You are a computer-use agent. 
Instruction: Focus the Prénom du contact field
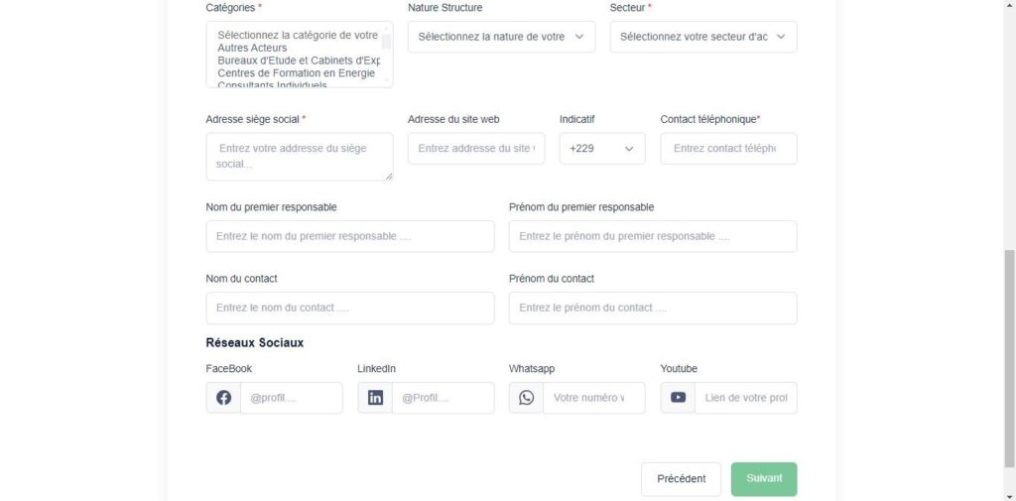pos(653,308)
